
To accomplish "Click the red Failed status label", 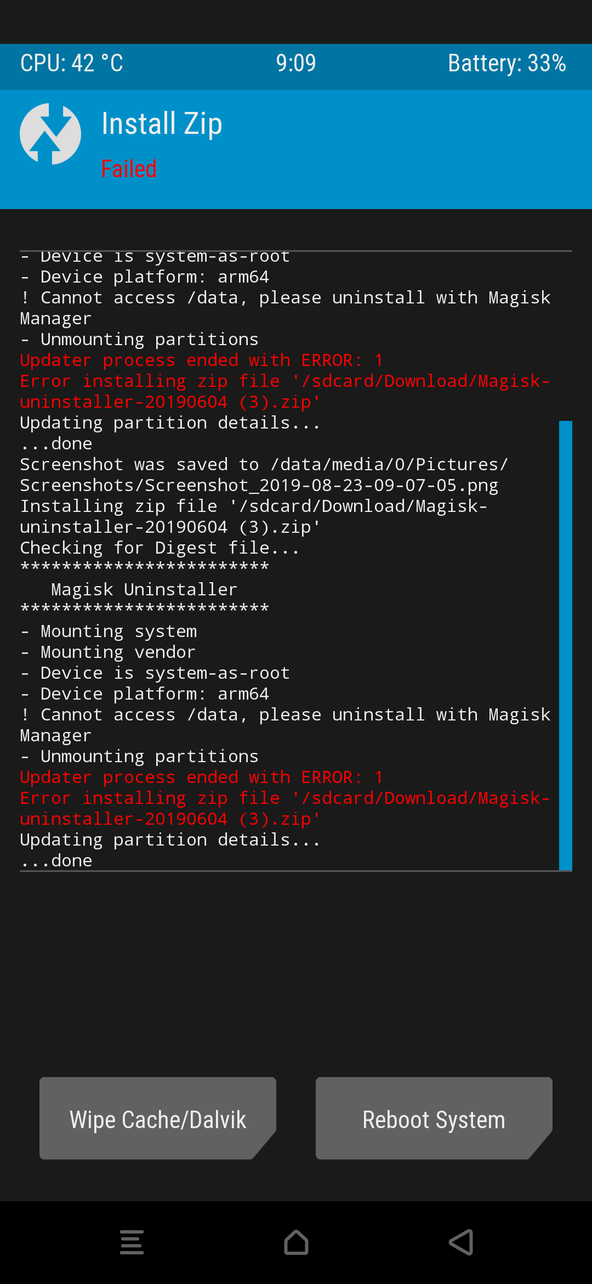I will [x=129, y=168].
